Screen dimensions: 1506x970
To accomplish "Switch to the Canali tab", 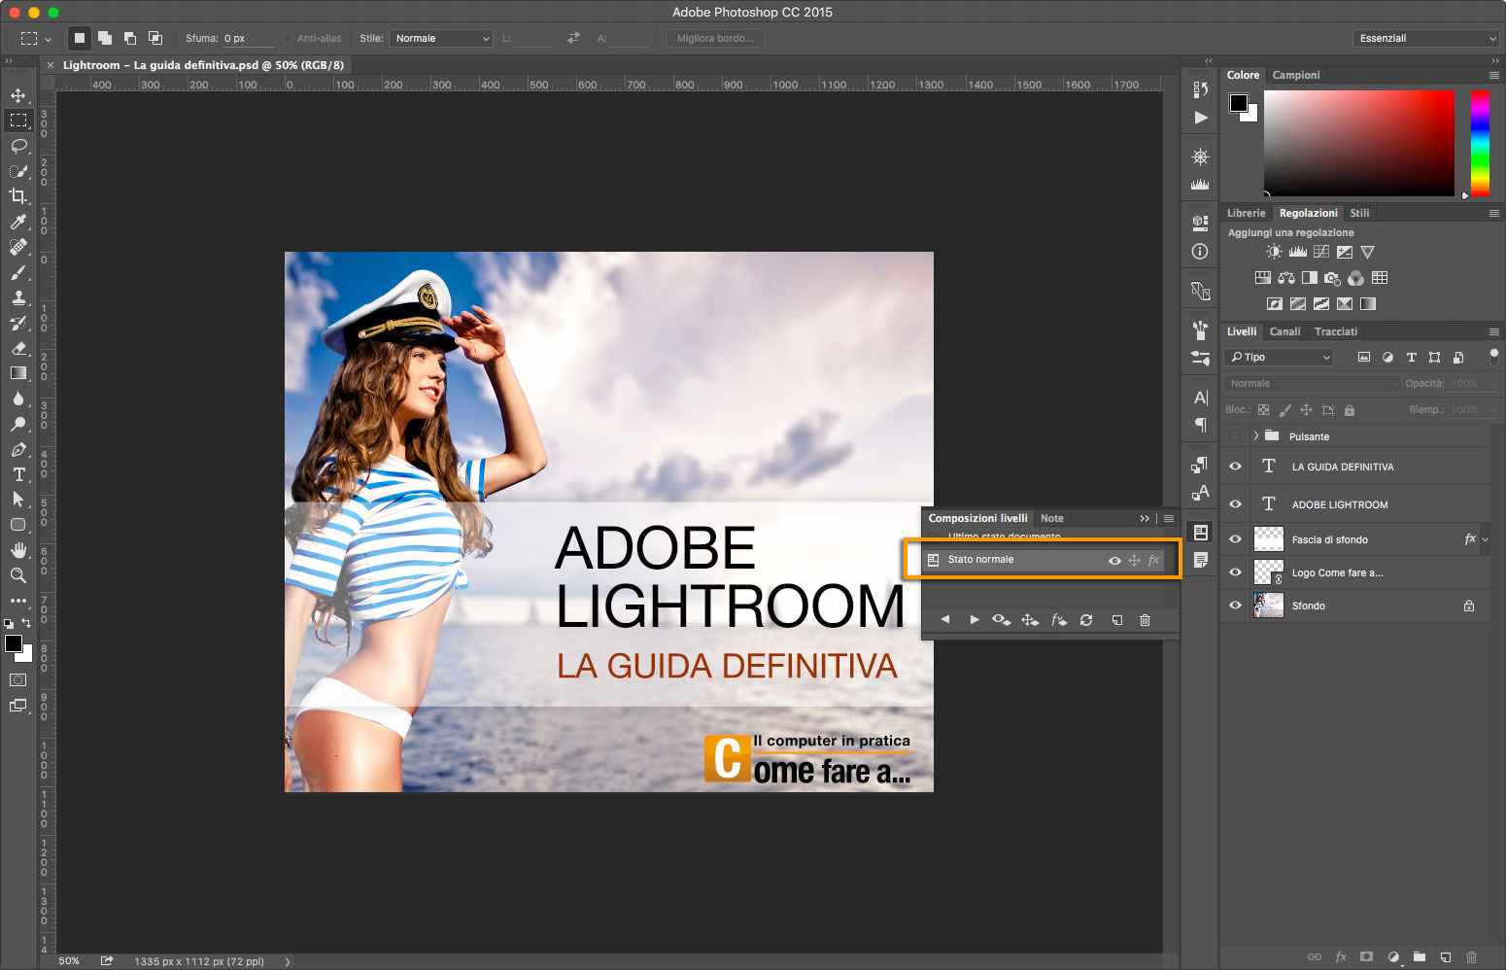I will click(1284, 331).
